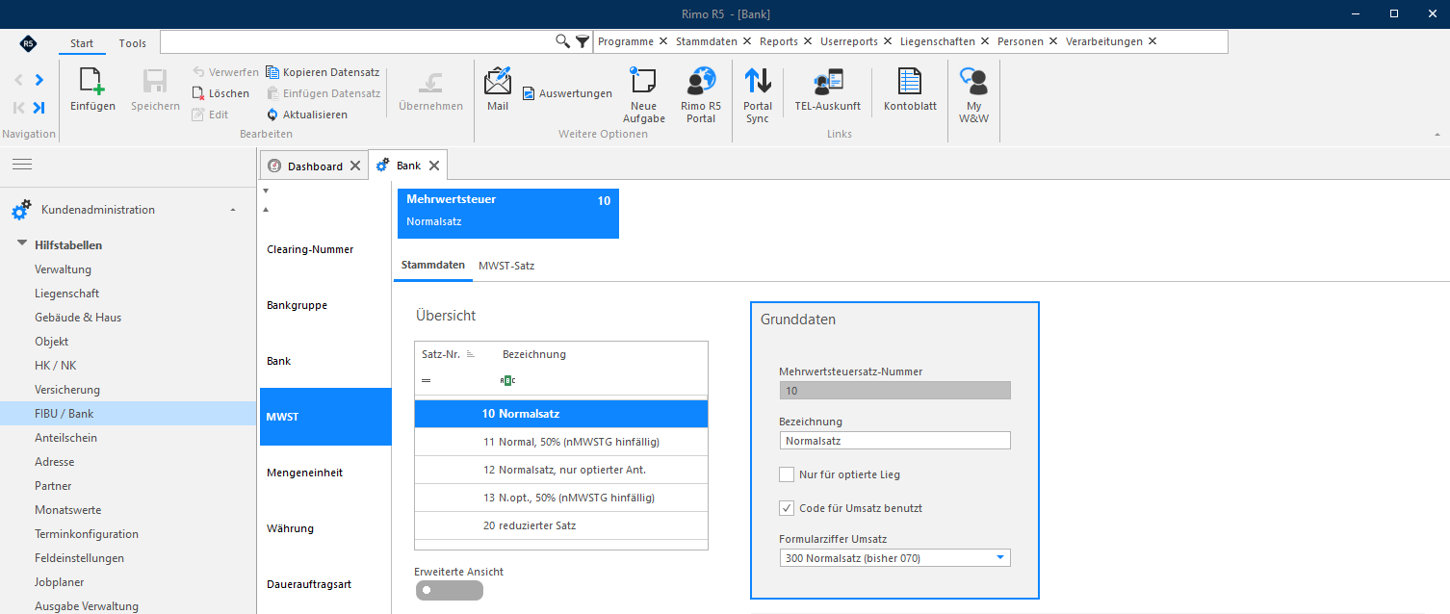Select the Stammdaten tab
The width and height of the screenshot is (1450, 614).
433,265
